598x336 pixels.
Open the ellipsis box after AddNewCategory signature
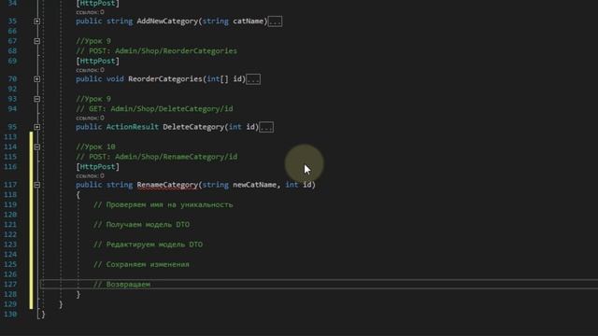click(275, 21)
